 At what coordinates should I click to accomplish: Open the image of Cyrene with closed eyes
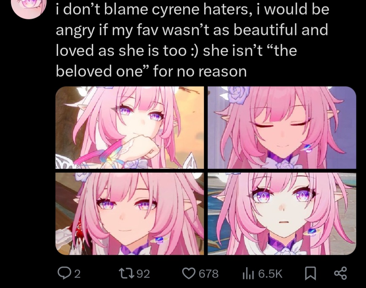[x=282, y=128]
